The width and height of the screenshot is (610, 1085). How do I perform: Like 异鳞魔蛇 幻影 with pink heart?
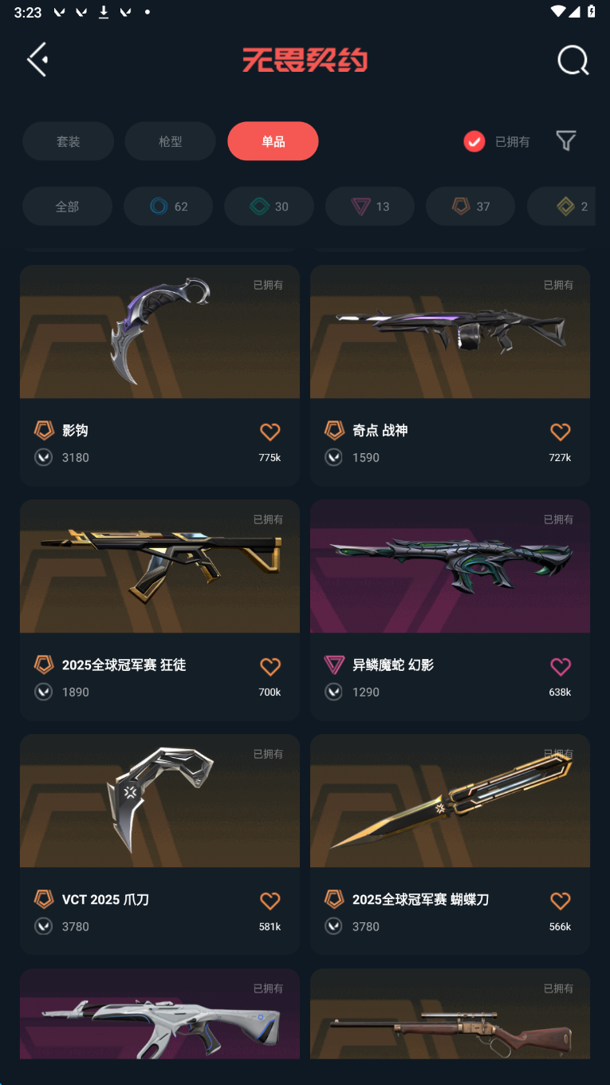click(x=561, y=666)
